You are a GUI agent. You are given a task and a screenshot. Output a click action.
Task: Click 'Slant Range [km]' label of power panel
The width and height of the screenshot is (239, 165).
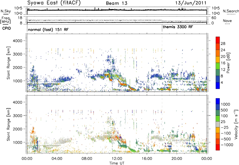point(8,63)
